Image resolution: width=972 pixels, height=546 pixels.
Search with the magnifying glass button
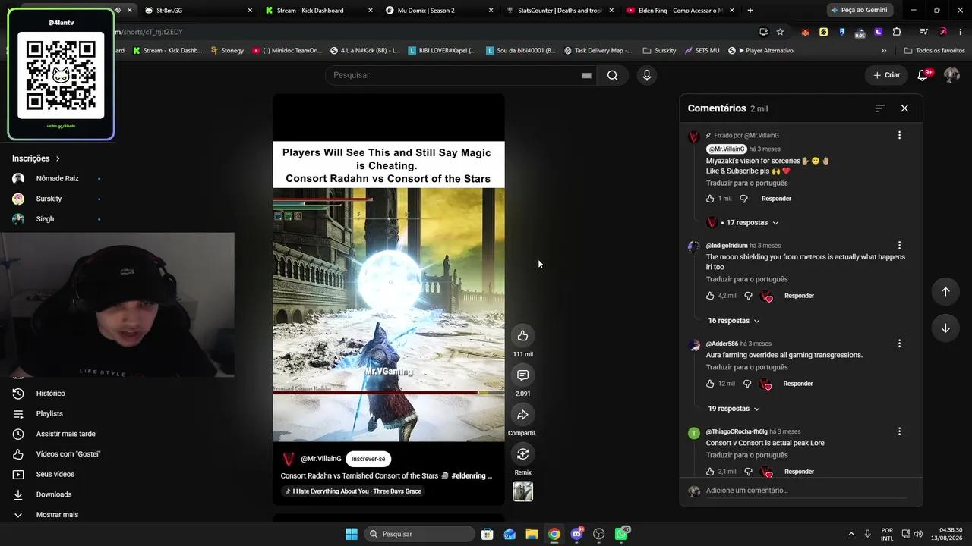[612, 75]
